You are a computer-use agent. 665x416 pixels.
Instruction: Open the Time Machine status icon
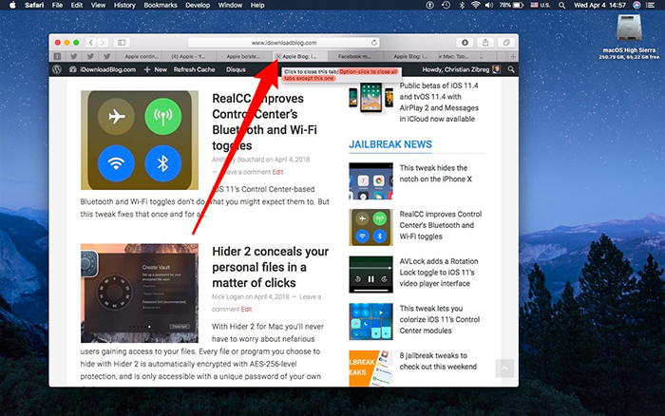446,5
